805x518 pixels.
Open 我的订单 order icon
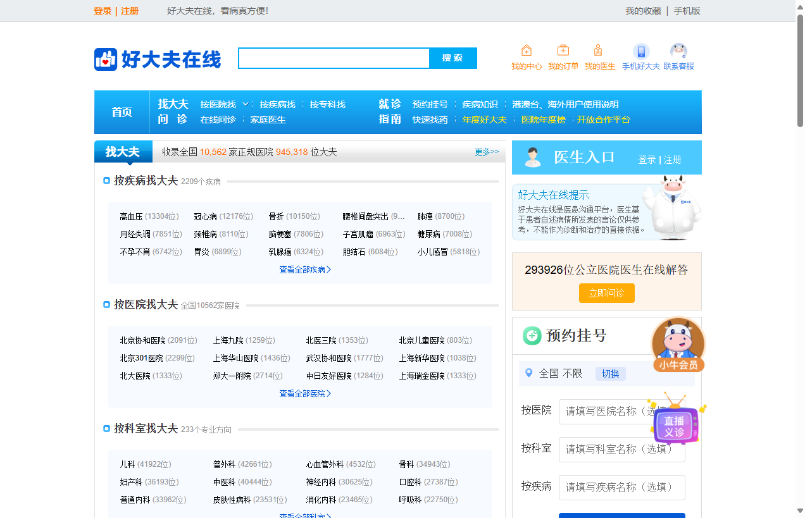563,51
